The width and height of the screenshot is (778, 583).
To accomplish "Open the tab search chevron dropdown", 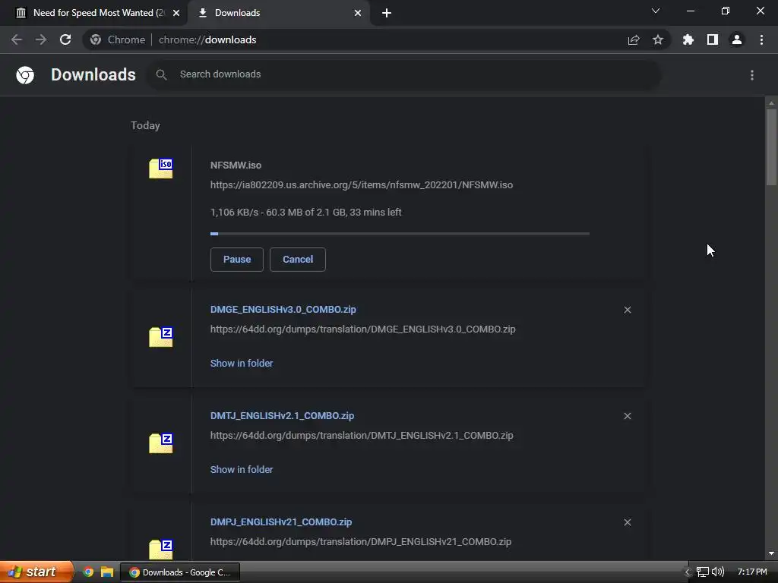I will pos(656,11).
